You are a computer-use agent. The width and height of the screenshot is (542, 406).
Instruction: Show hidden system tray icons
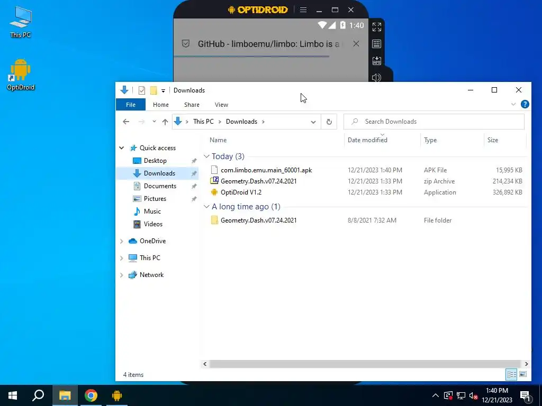(436, 395)
